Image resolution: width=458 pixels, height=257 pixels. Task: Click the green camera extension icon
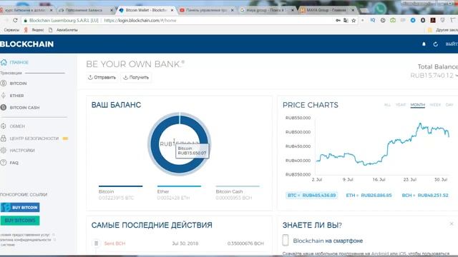(393, 20)
